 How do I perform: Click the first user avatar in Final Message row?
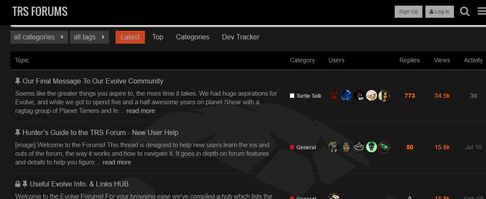pyautogui.click(x=334, y=96)
